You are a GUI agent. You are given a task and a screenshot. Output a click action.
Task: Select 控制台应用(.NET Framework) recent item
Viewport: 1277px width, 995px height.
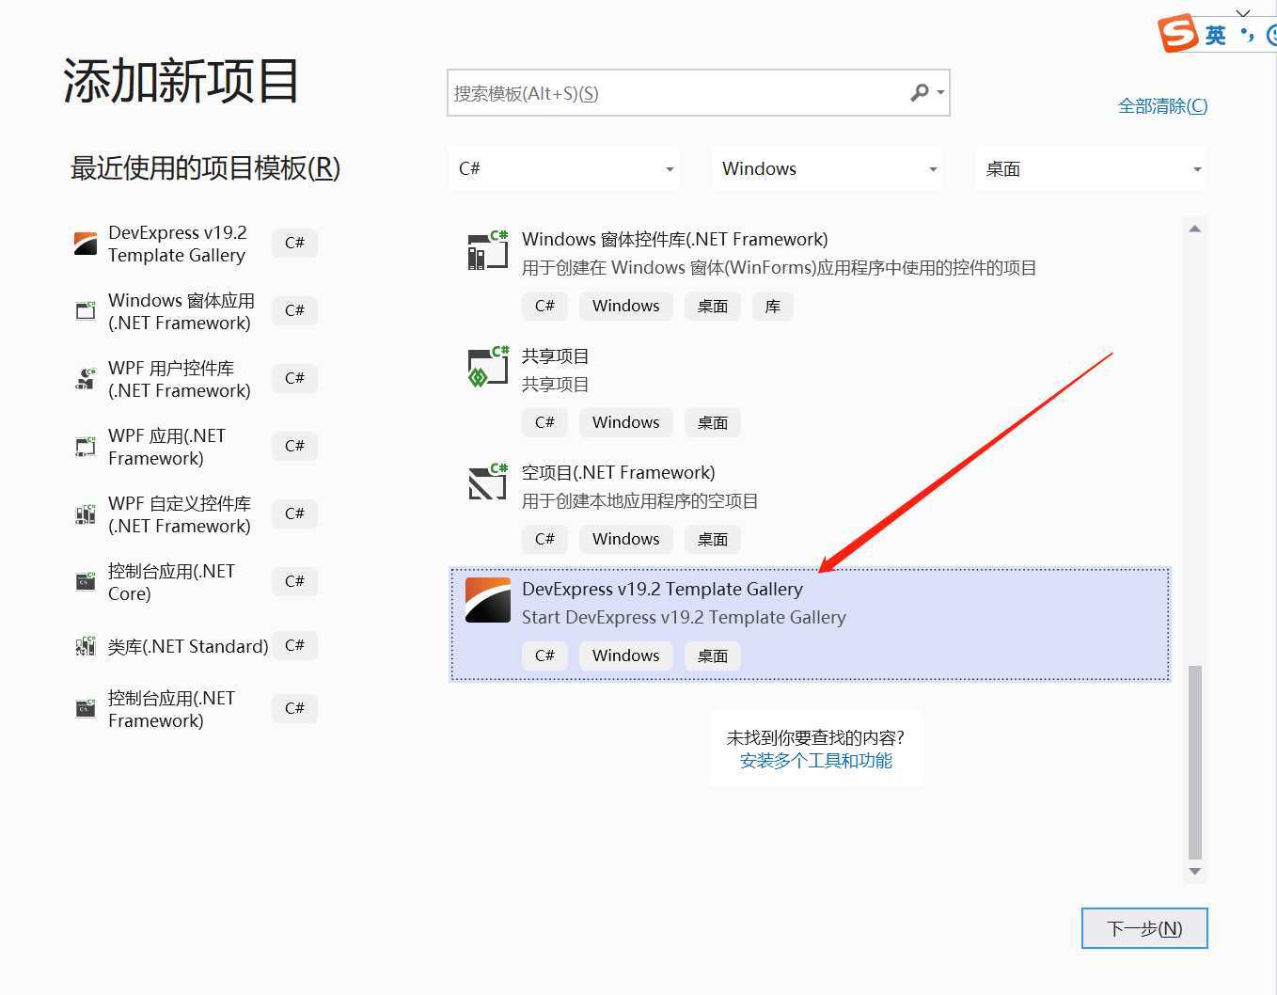click(196, 709)
